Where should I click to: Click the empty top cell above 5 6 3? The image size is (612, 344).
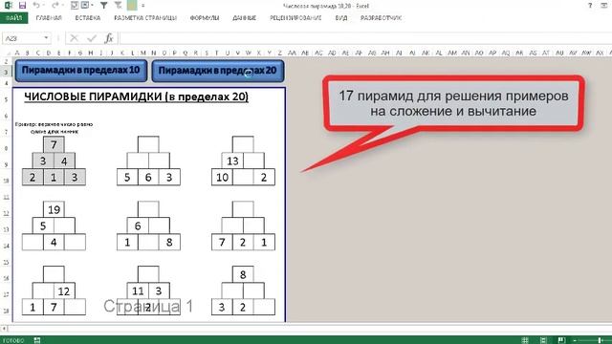click(x=148, y=144)
